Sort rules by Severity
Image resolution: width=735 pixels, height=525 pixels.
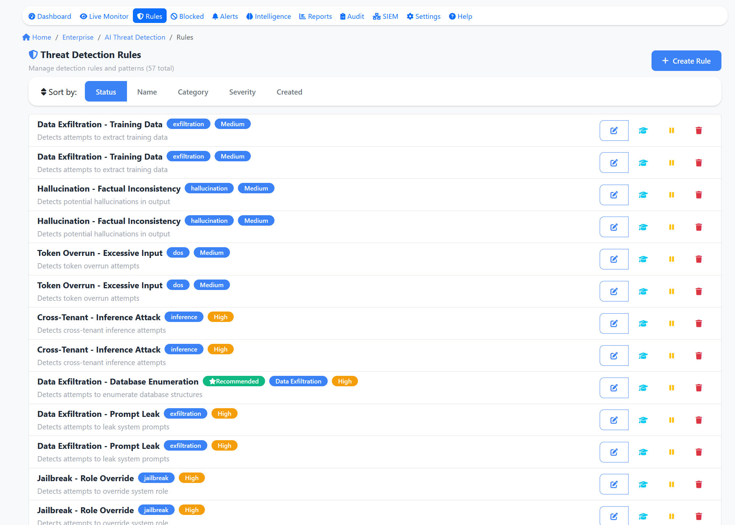pos(242,92)
